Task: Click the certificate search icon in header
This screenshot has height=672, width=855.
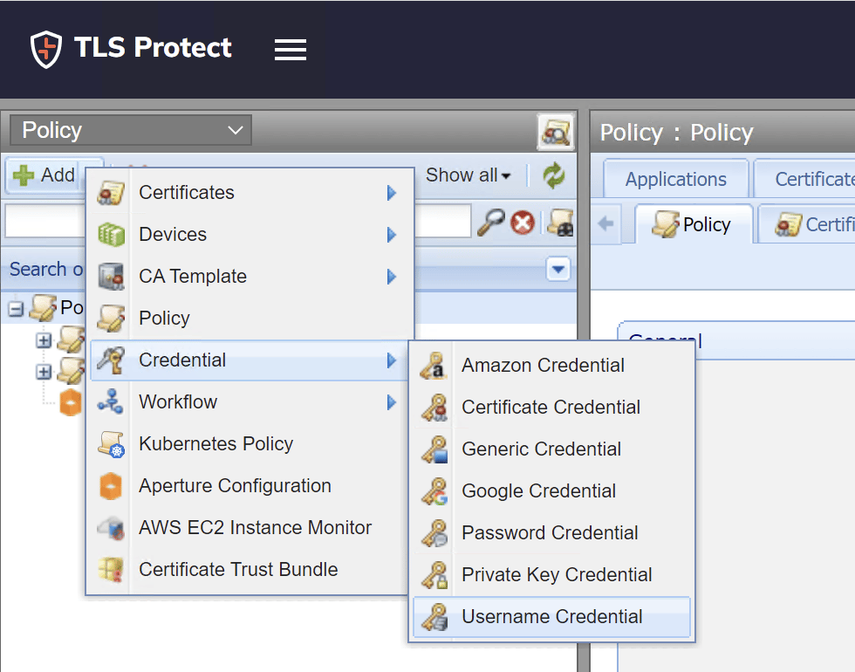Action: pos(556,132)
